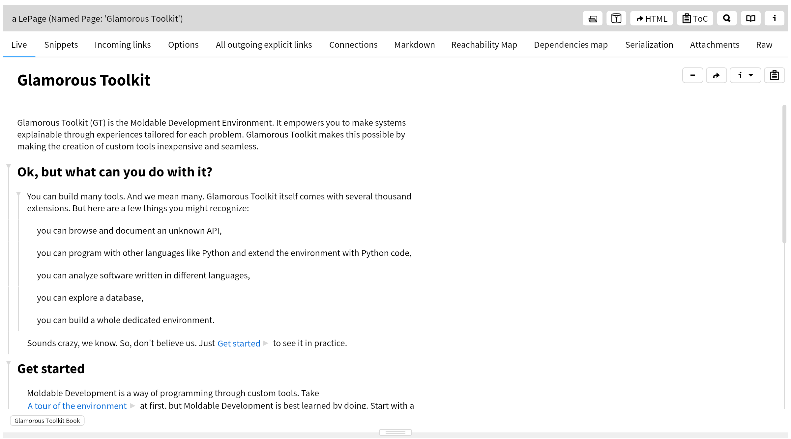The height and width of the screenshot is (439, 791).
Task: Expand preview arrow next to 'Get started' link
Action: (266, 343)
